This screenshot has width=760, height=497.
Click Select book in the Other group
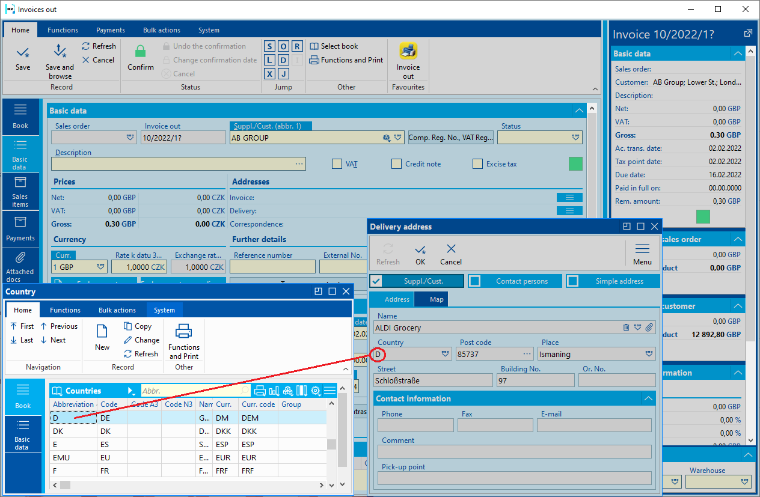coord(334,46)
